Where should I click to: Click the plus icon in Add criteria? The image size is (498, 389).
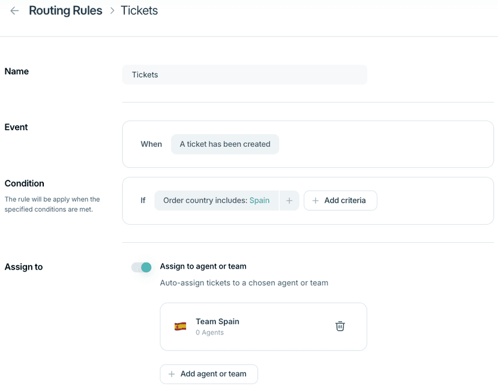click(x=315, y=201)
